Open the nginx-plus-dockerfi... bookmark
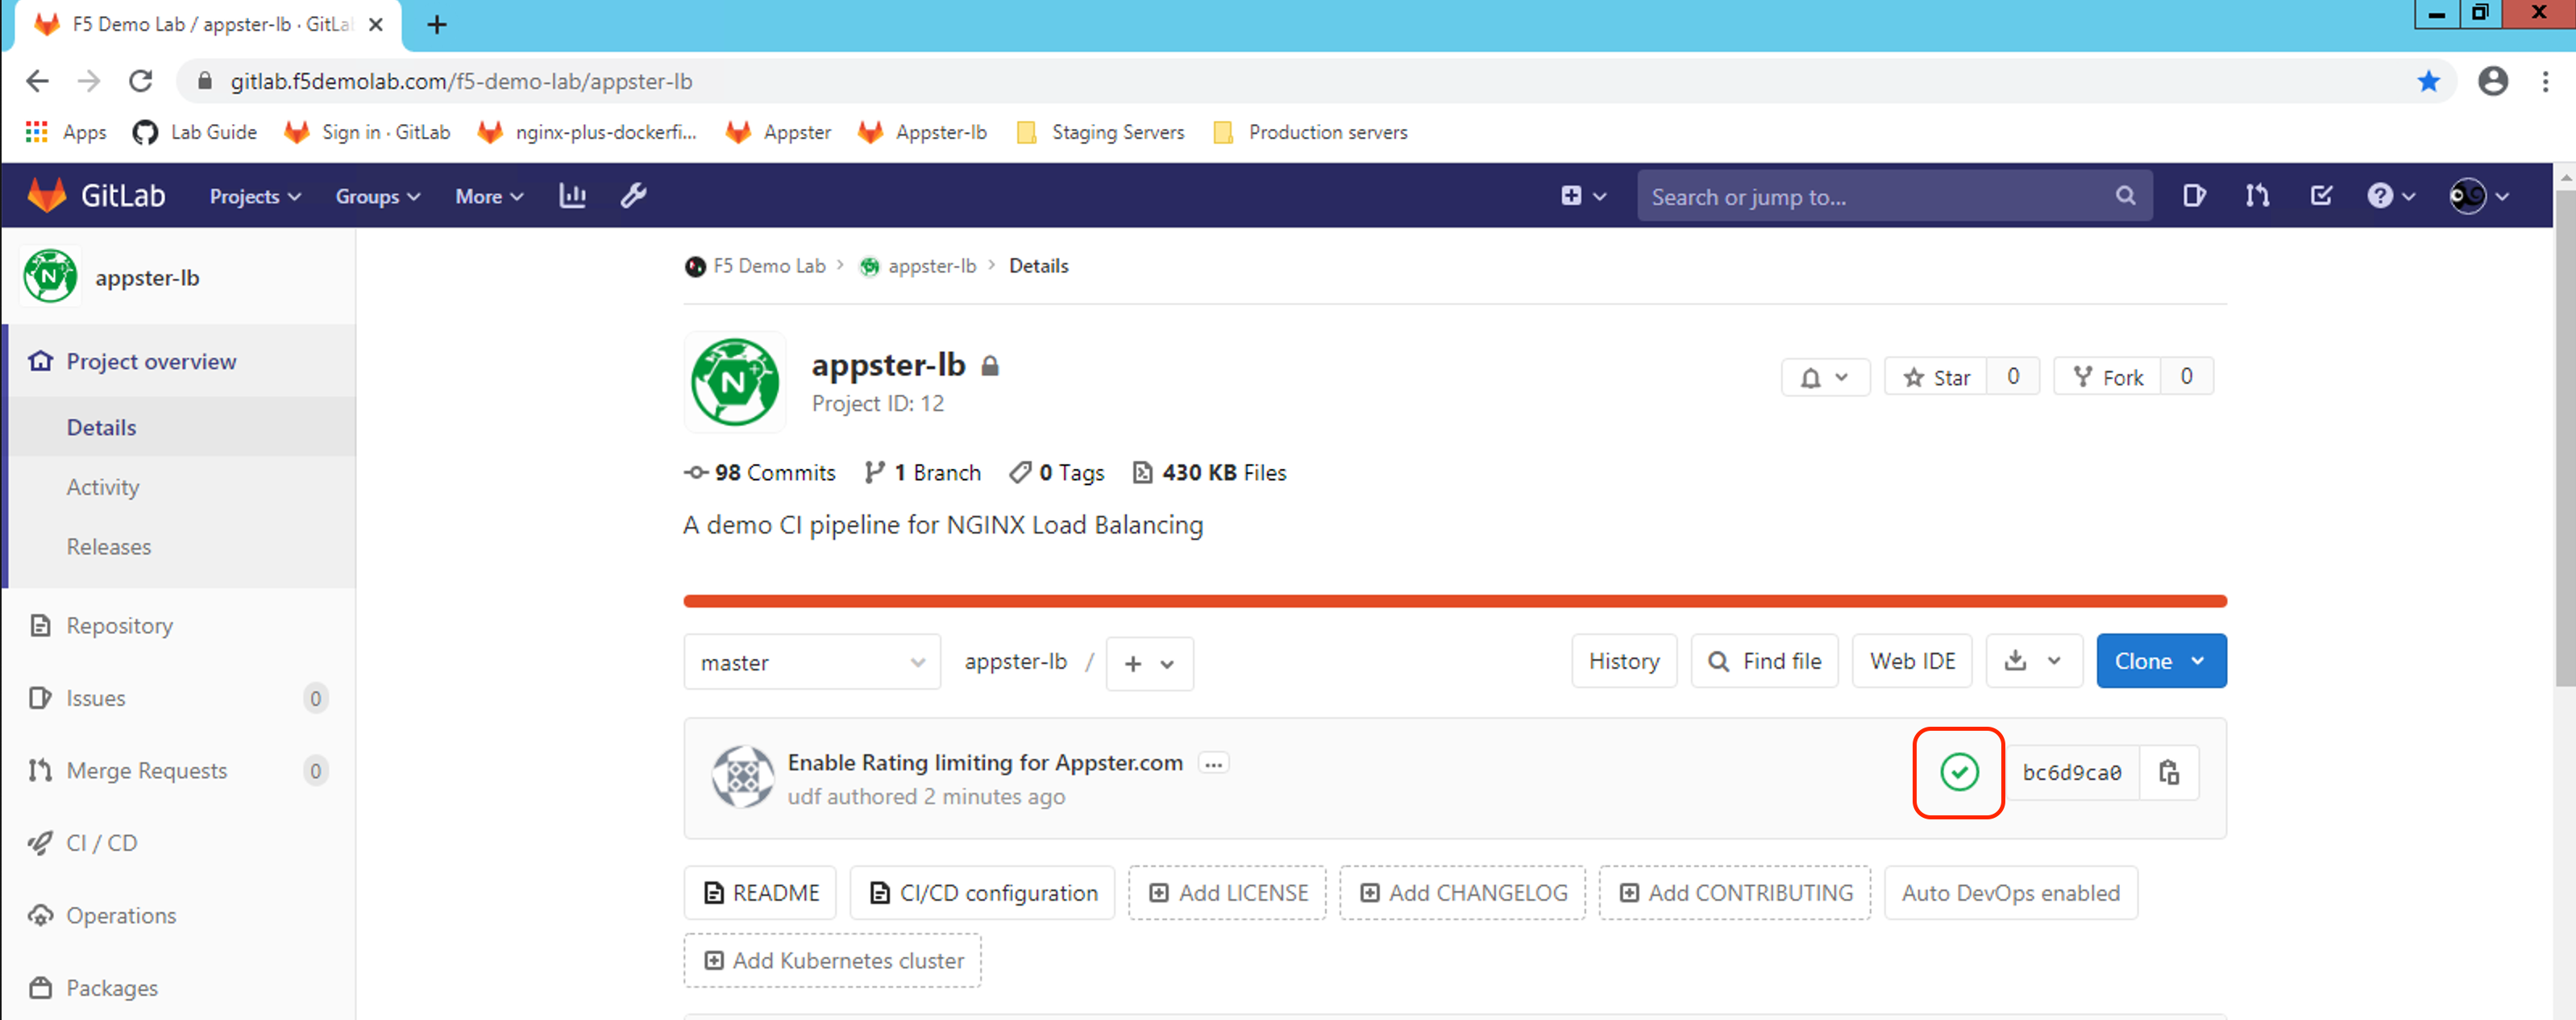The height and width of the screenshot is (1020, 2576). 587,132
